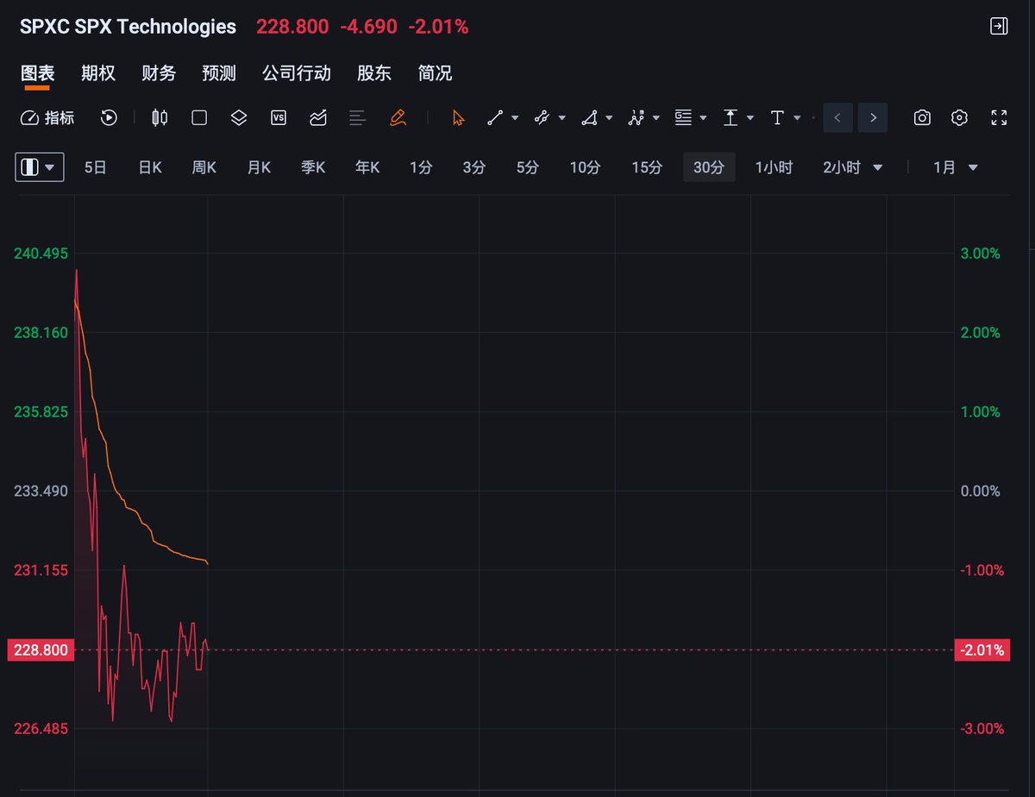Click the 240.495 price axis label
Viewport: 1035px width, 797px height.
pyautogui.click(x=41, y=254)
